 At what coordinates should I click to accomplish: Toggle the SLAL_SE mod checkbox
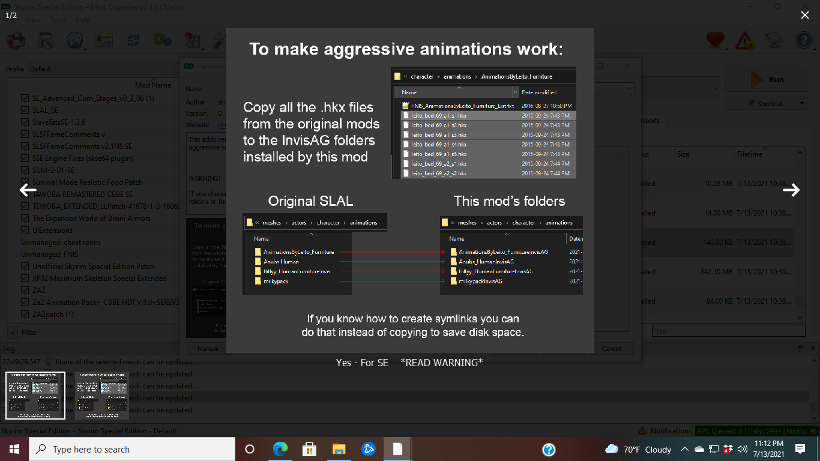pos(25,110)
